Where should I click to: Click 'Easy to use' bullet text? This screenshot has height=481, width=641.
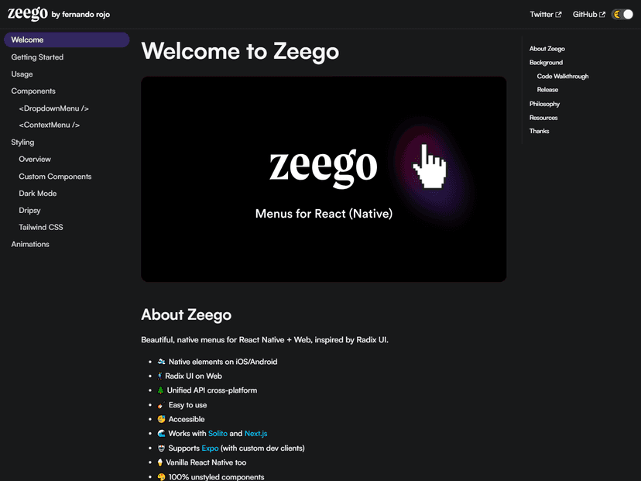point(187,405)
